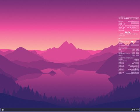The width and height of the screenshot is (140, 112).
Task: Open the network signal tray icon
Action: pos(132,110)
